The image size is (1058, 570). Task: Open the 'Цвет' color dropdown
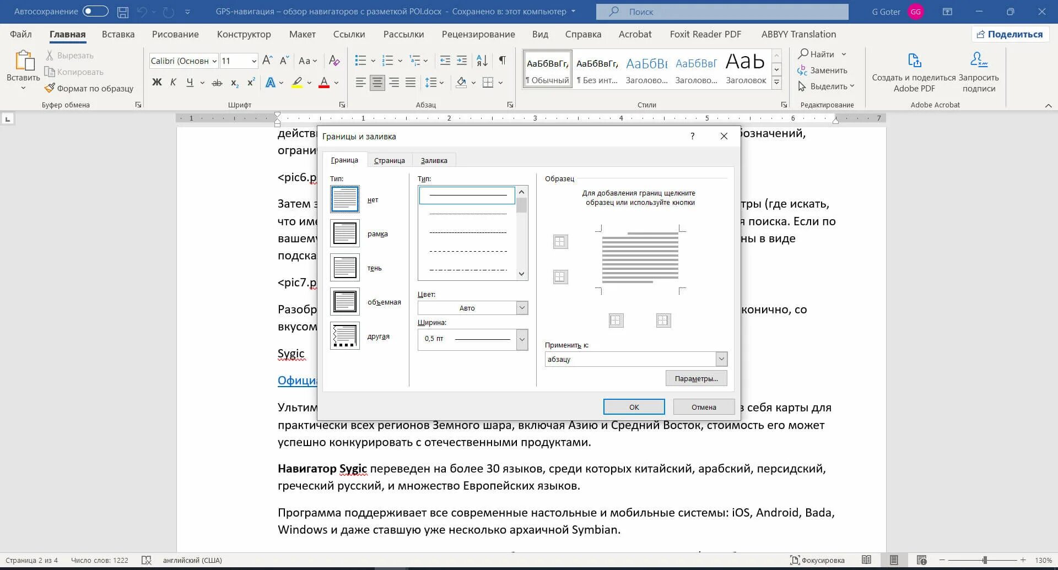tap(473, 308)
